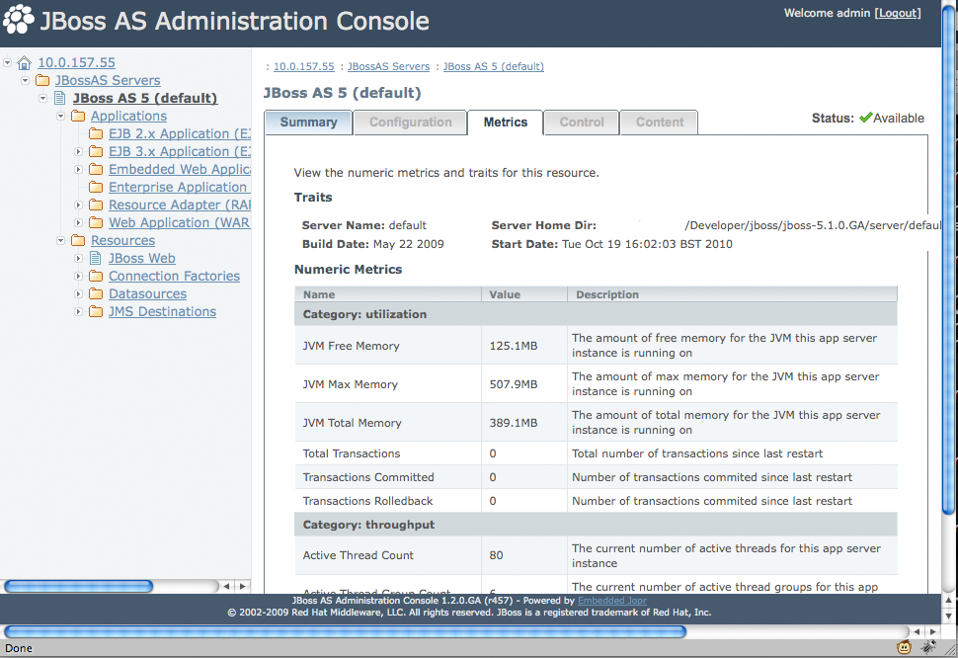Collapse the 10.0.157.55 root node

pyautogui.click(x=7, y=62)
